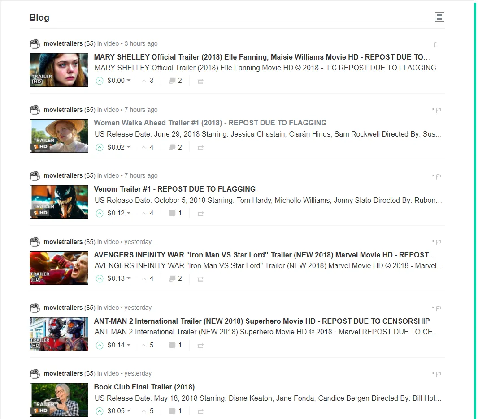Image resolution: width=478 pixels, height=419 pixels.
Task: Open Woman Walks Ahead Trailer #1 title link
Action: (210, 123)
